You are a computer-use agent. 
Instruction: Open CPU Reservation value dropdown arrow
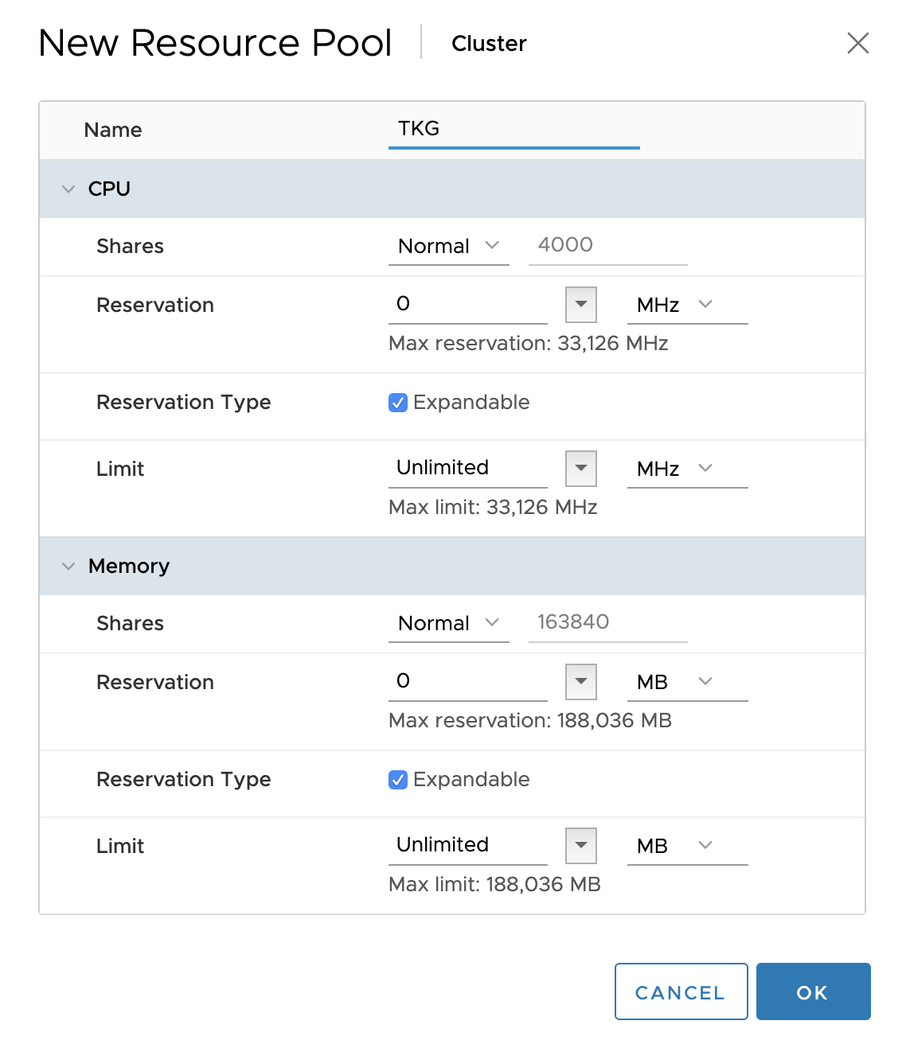(581, 304)
